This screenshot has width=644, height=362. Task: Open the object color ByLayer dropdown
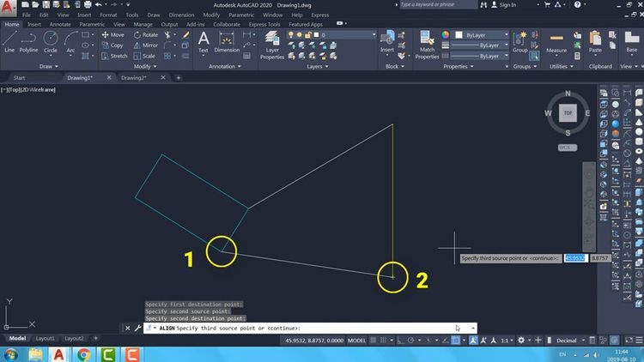[x=506, y=35]
